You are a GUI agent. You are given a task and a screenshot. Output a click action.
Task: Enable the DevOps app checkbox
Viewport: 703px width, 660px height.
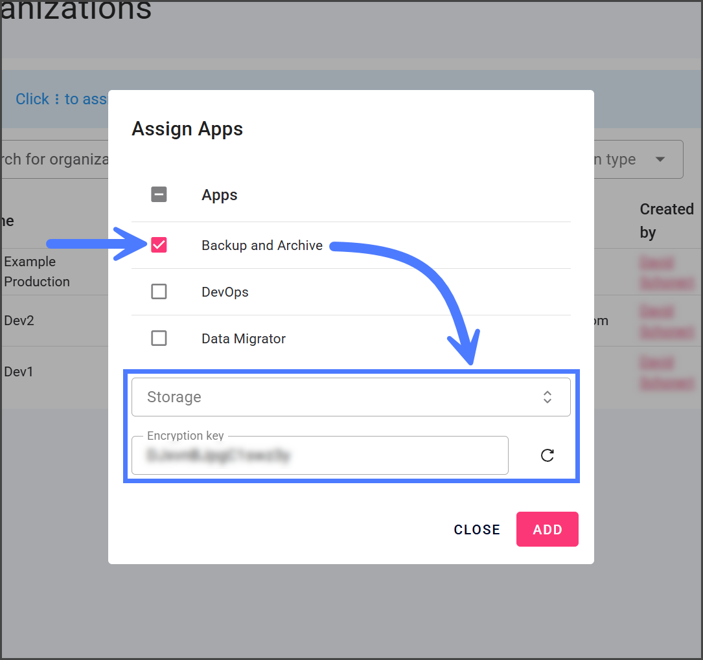click(159, 291)
